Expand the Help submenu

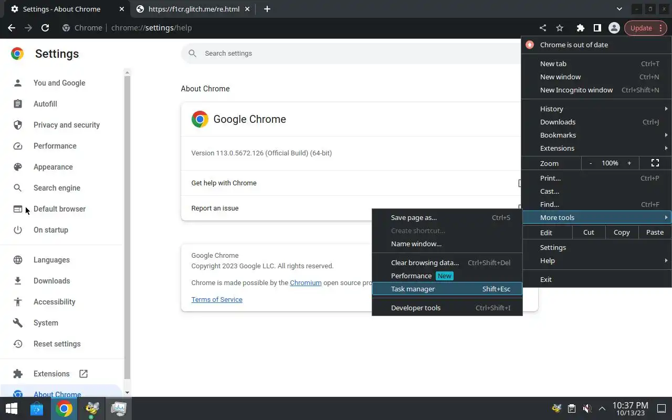pos(597,260)
